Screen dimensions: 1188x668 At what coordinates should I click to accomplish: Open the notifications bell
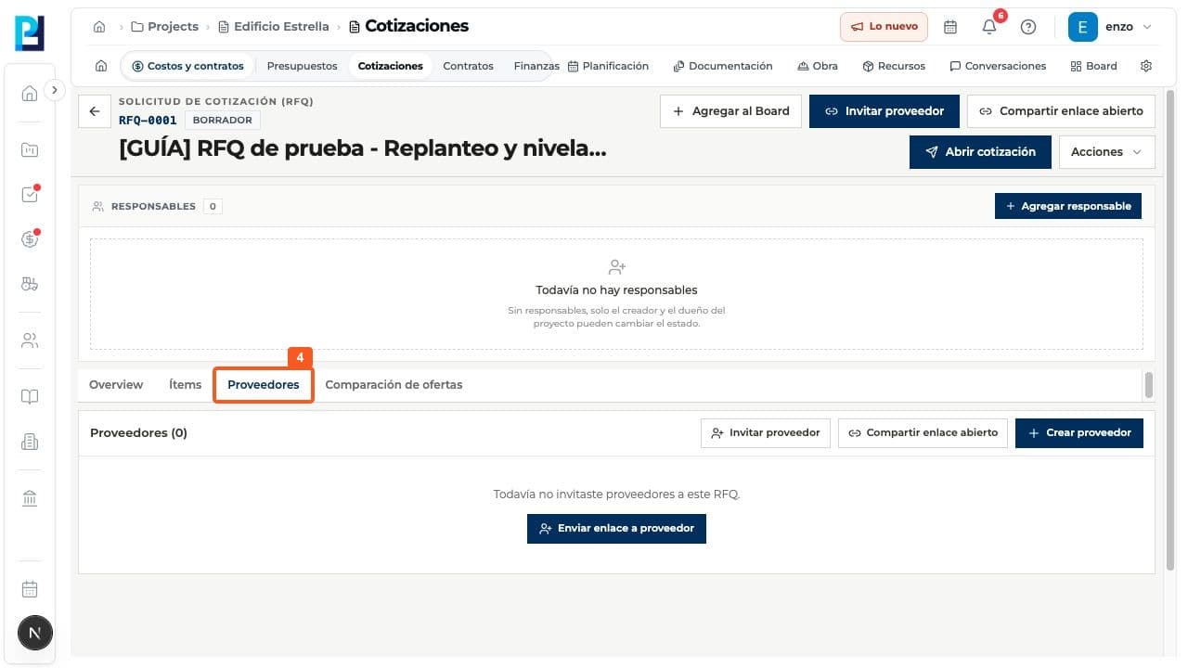click(x=989, y=27)
